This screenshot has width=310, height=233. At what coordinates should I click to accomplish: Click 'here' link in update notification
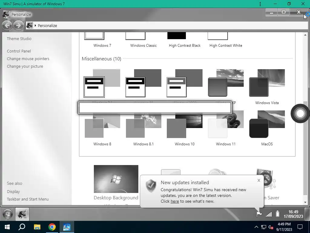pyautogui.click(x=175, y=201)
